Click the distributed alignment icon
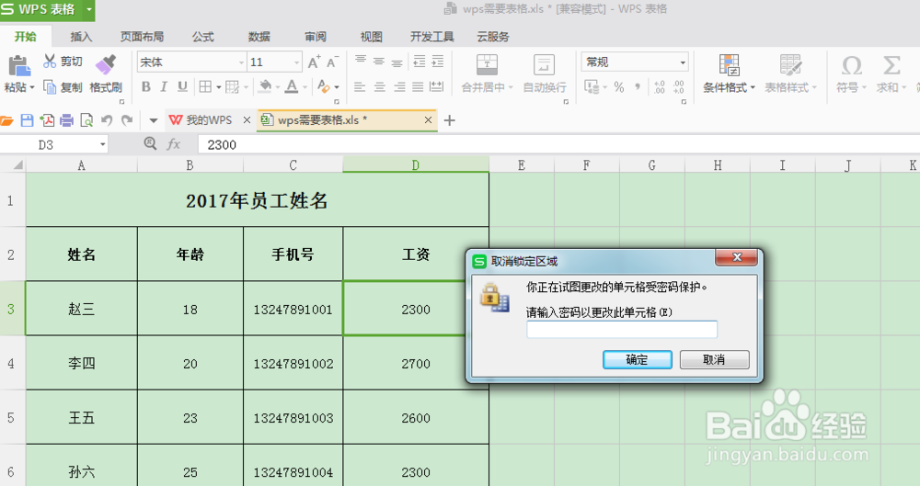Viewport: 920px width, 486px height. [436, 86]
